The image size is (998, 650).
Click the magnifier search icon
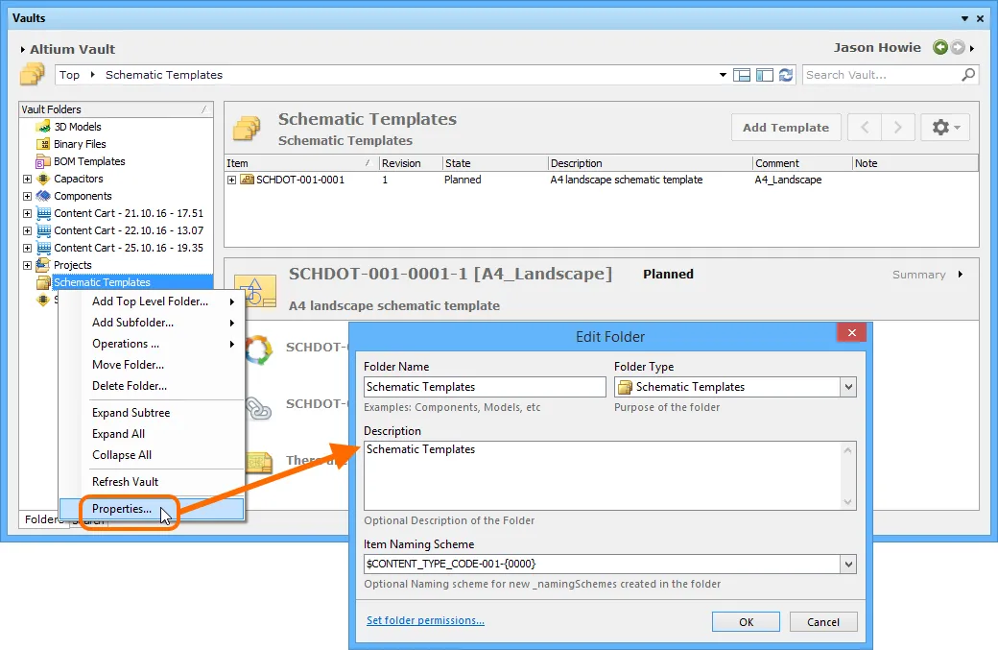[968, 75]
